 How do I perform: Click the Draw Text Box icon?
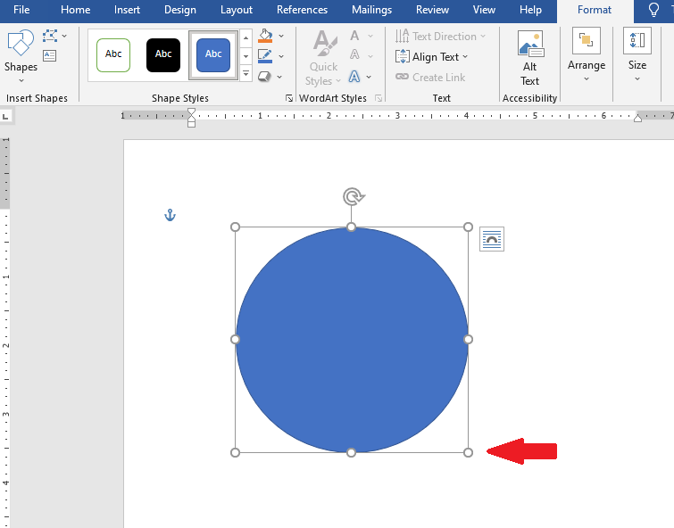tap(50, 55)
